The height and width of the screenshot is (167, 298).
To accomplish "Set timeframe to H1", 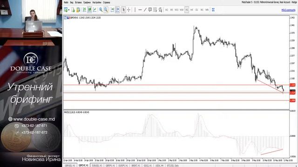I will pyautogui.click(x=187, y=10).
